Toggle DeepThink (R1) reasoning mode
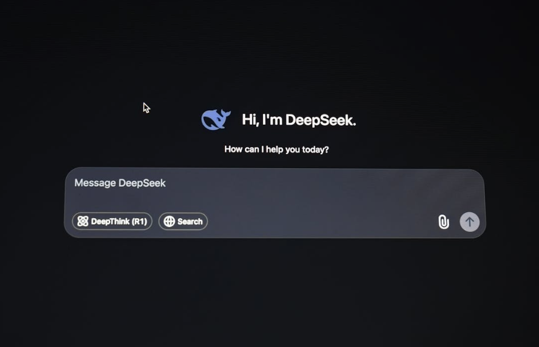The height and width of the screenshot is (347, 539). click(112, 222)
